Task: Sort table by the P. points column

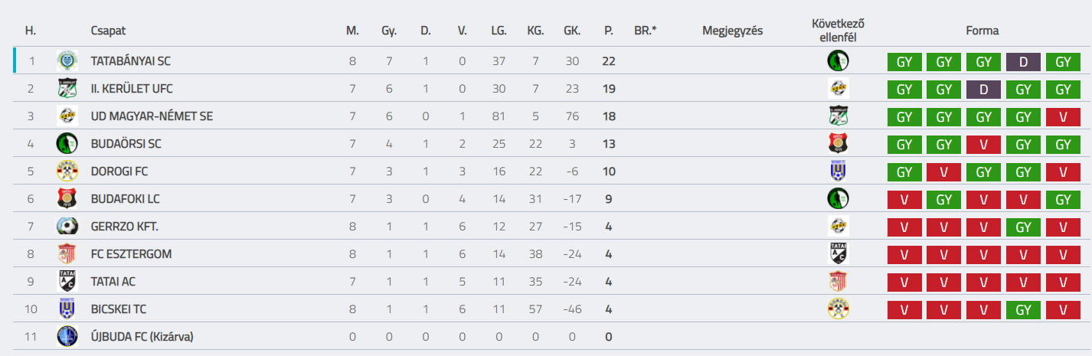Action: (609, 31)
